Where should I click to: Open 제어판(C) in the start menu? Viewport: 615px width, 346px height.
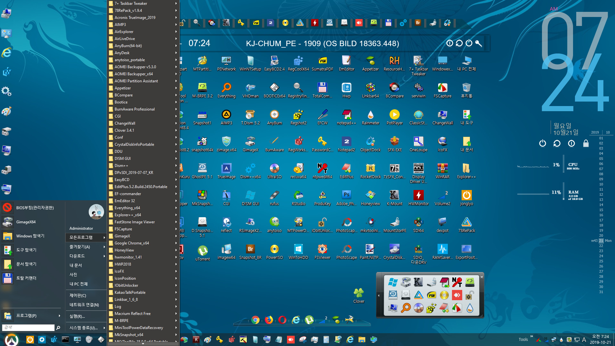86,295
